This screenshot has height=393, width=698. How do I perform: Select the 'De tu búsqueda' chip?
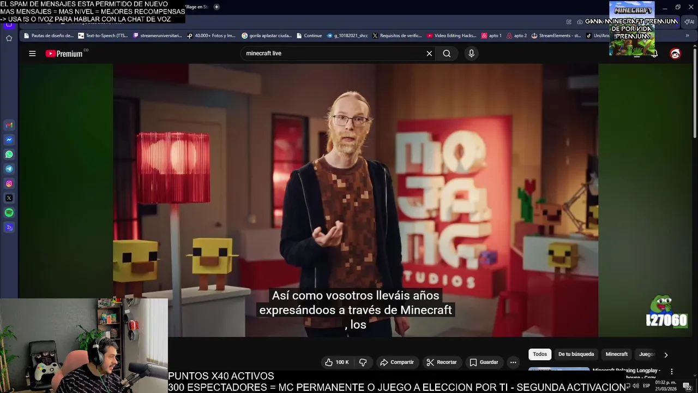tap(576, 354)
